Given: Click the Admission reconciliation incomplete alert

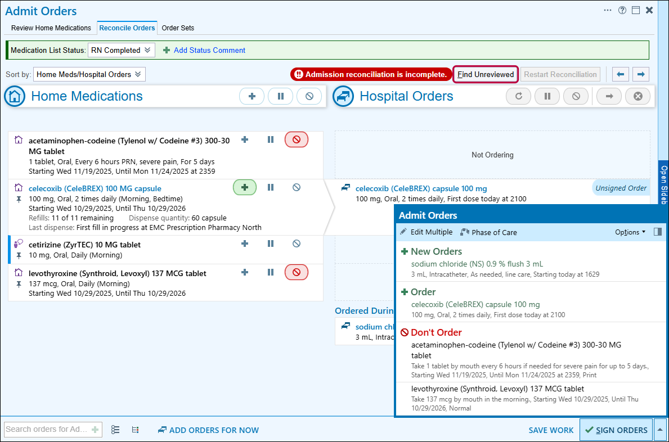Looking at the screenshot, I should pyautogui.click(x=371, y=74).
